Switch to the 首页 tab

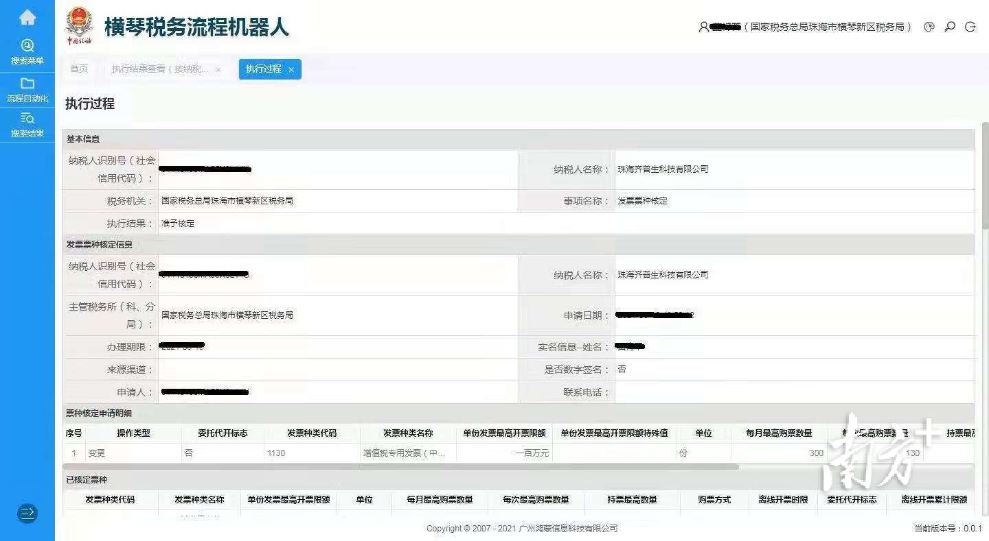tap(79, 69)
